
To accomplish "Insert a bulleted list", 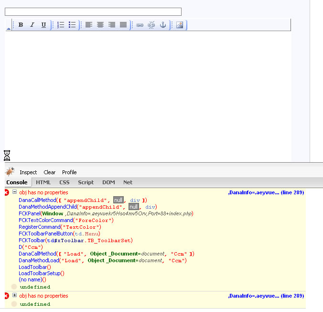I will [x=72, y=25].
